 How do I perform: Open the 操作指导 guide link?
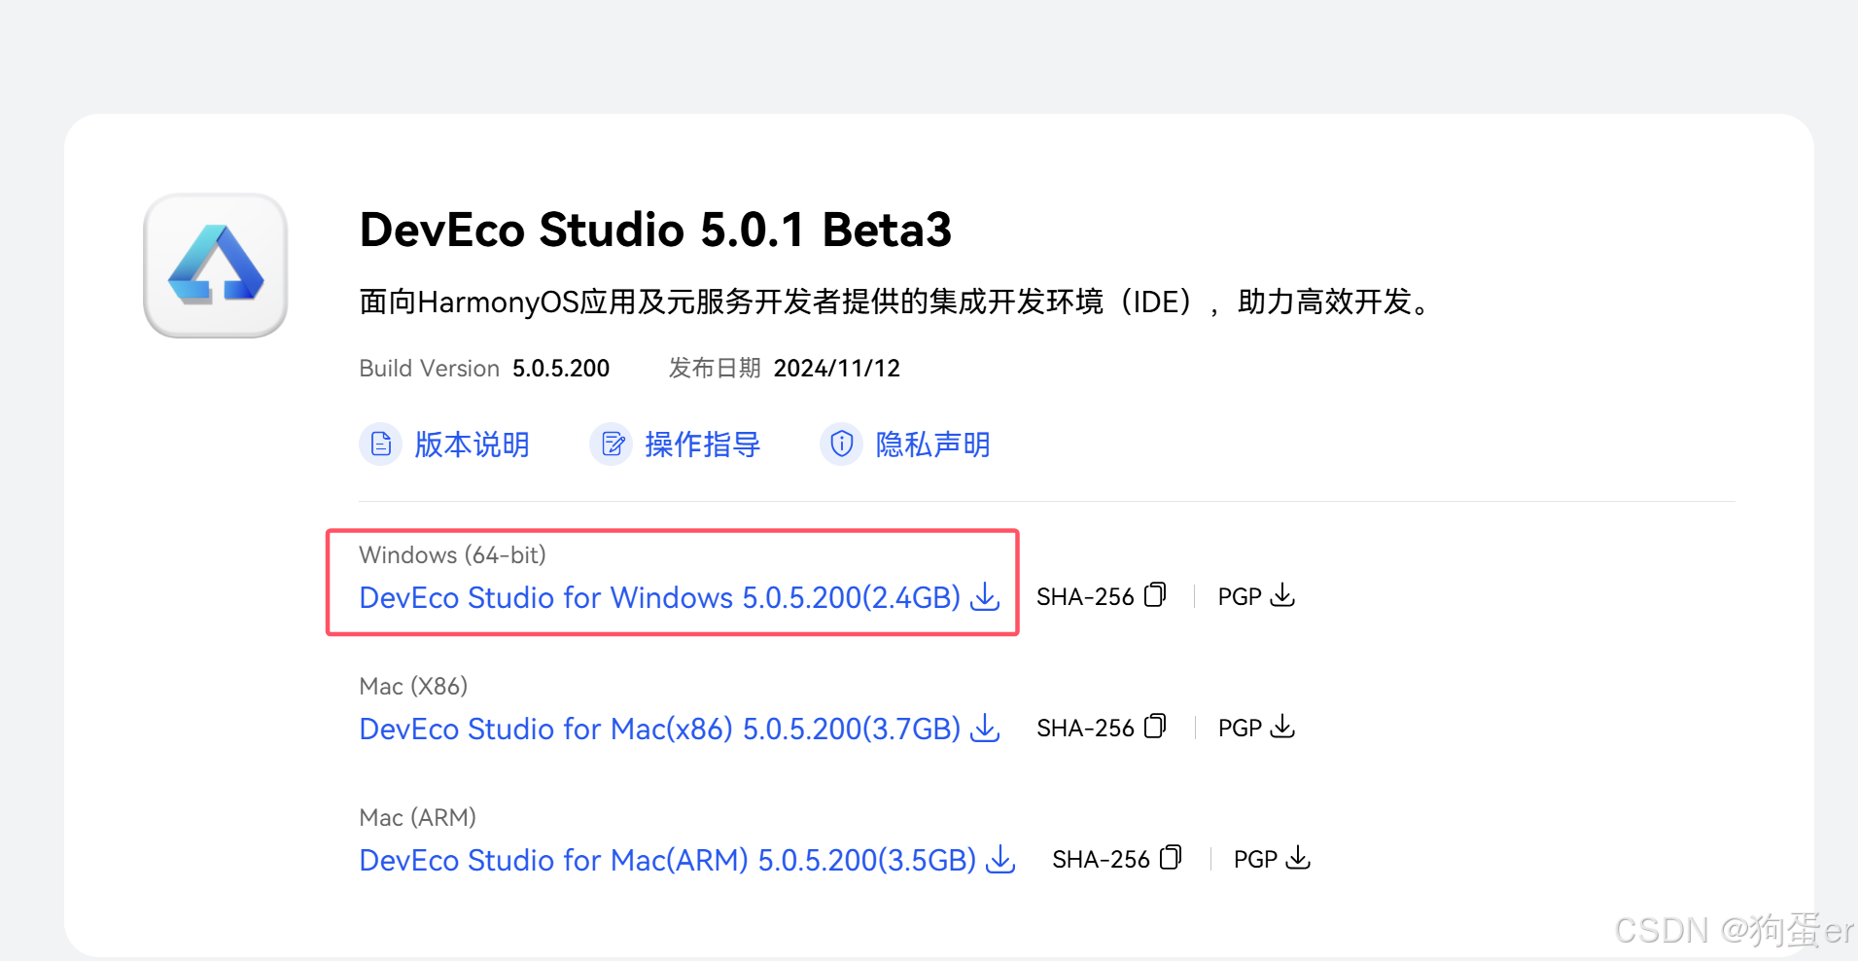[703, 445]
